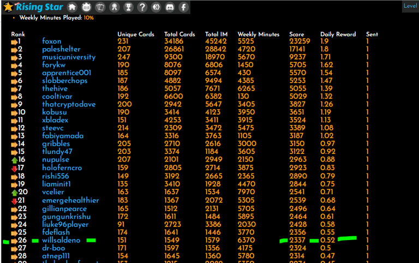Click the Total Cards column header
This screenshot has width=419, height=263.
(x=179, y=34)
